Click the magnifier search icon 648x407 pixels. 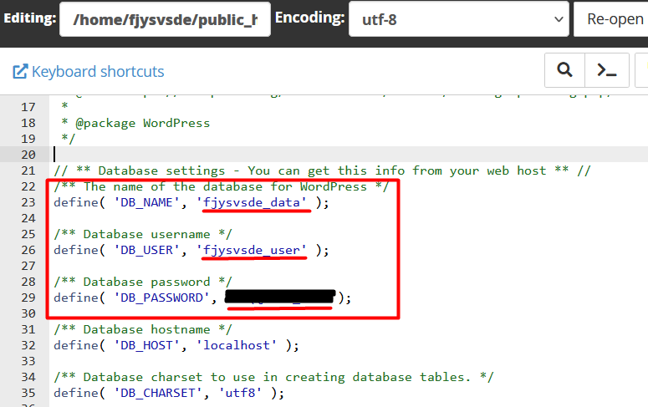click(564, 71)
